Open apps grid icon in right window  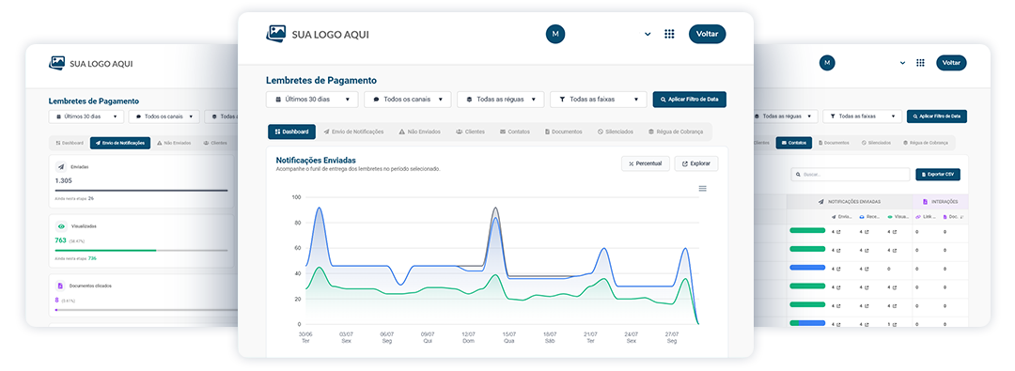pyautogui.click(x=920, y=63)
